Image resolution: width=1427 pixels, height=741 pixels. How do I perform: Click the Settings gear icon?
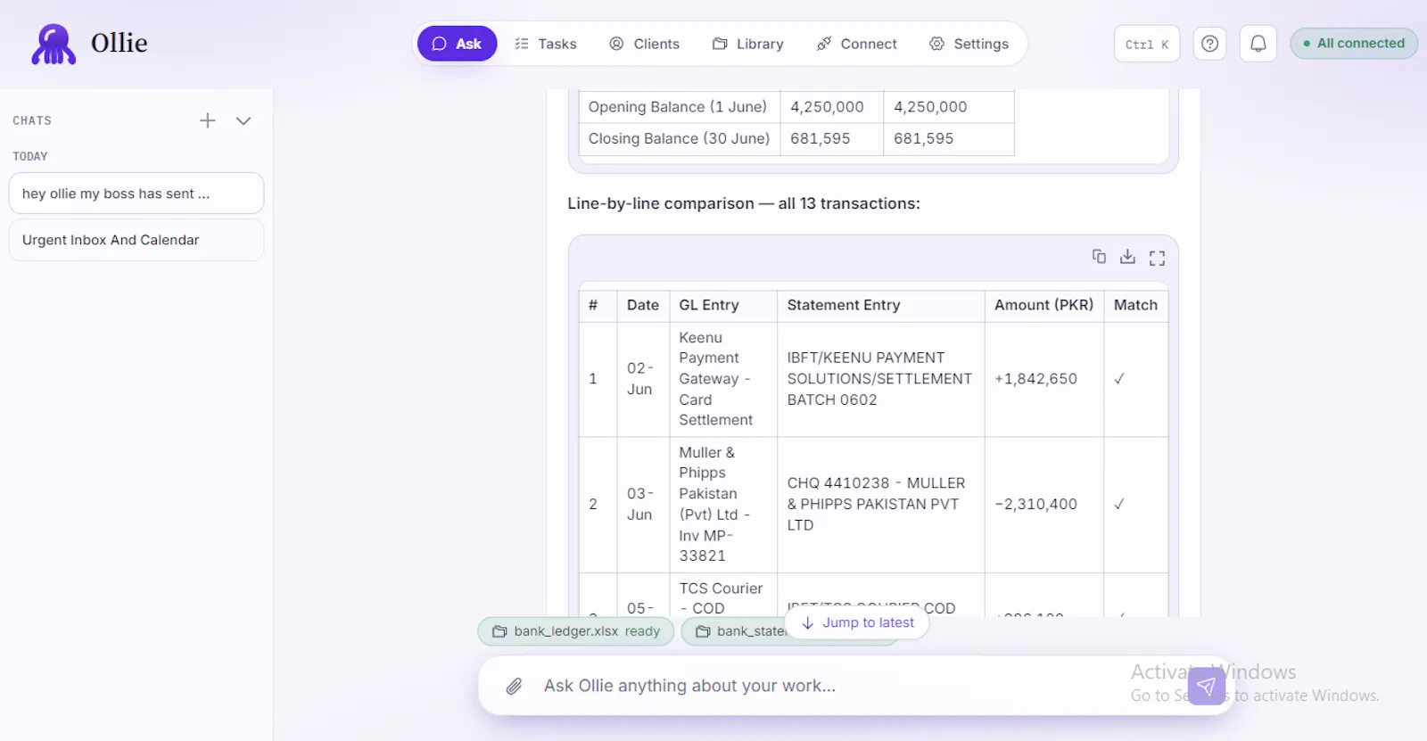click(936, 44)
